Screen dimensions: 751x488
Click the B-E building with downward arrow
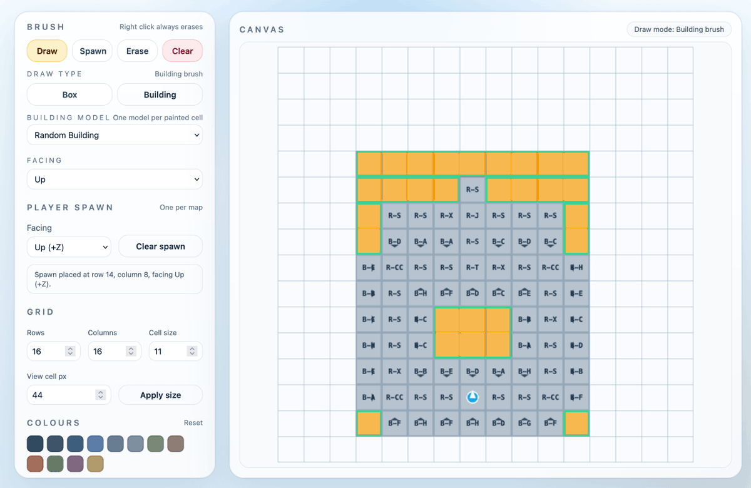tap(447, 372)
